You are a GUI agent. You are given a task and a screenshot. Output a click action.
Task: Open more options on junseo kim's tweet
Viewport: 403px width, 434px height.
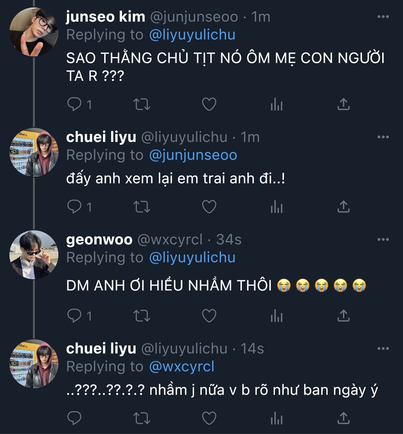click(x=383, y=17)
